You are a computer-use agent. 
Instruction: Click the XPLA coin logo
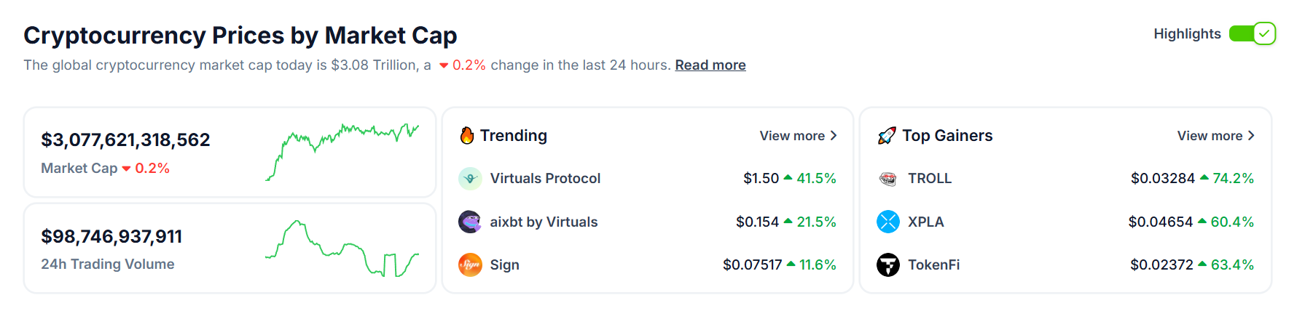tap(887, 222)
